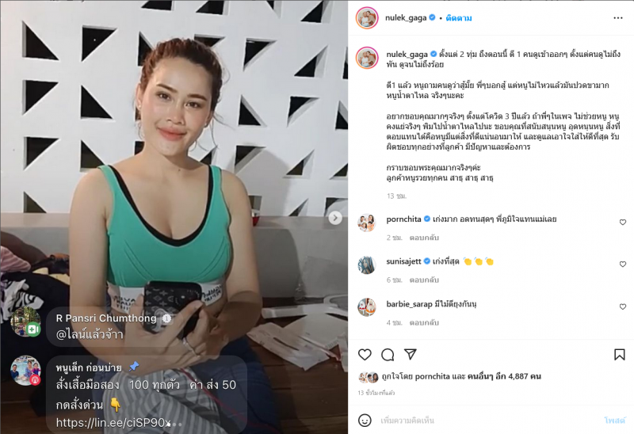Submit comment with โพสต์ button

614,421
